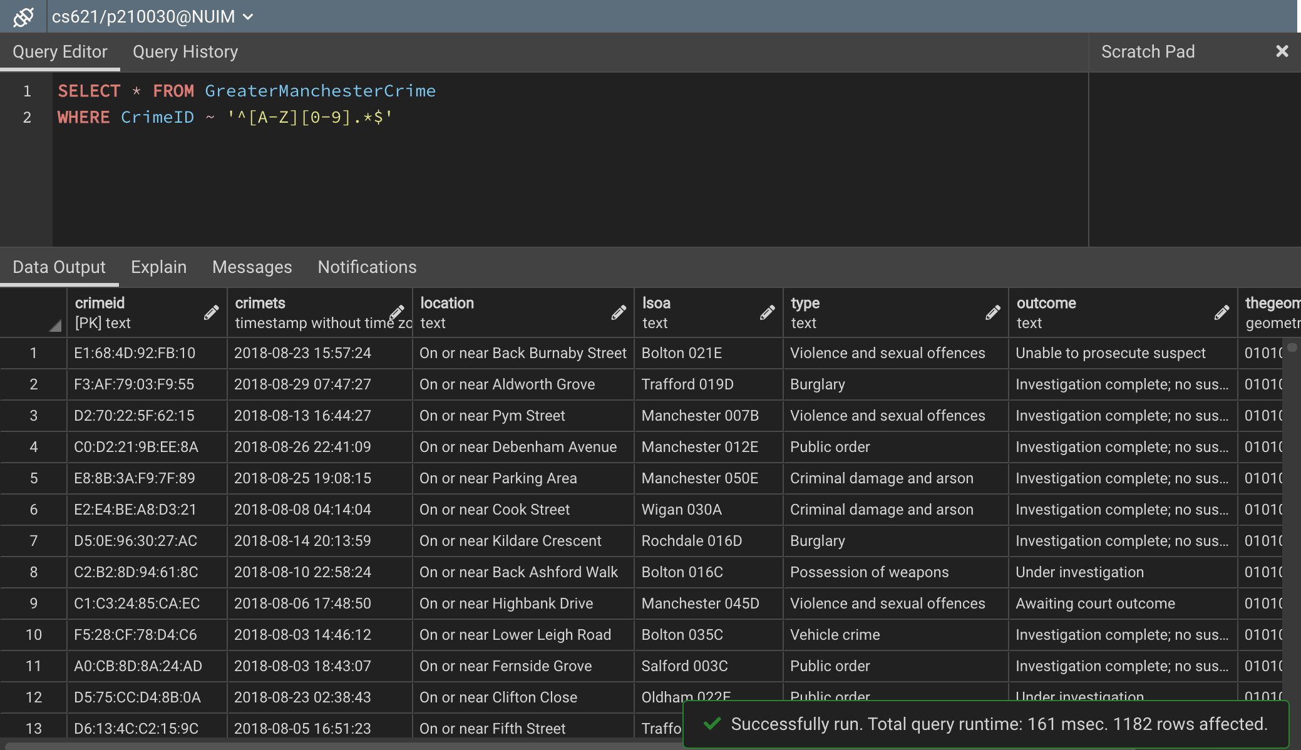Click the crimets column edit pencil icon
Screen dimensions: 1301x750
click(397, 312)
